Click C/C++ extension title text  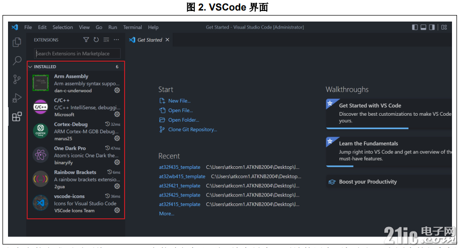point(62,100)
